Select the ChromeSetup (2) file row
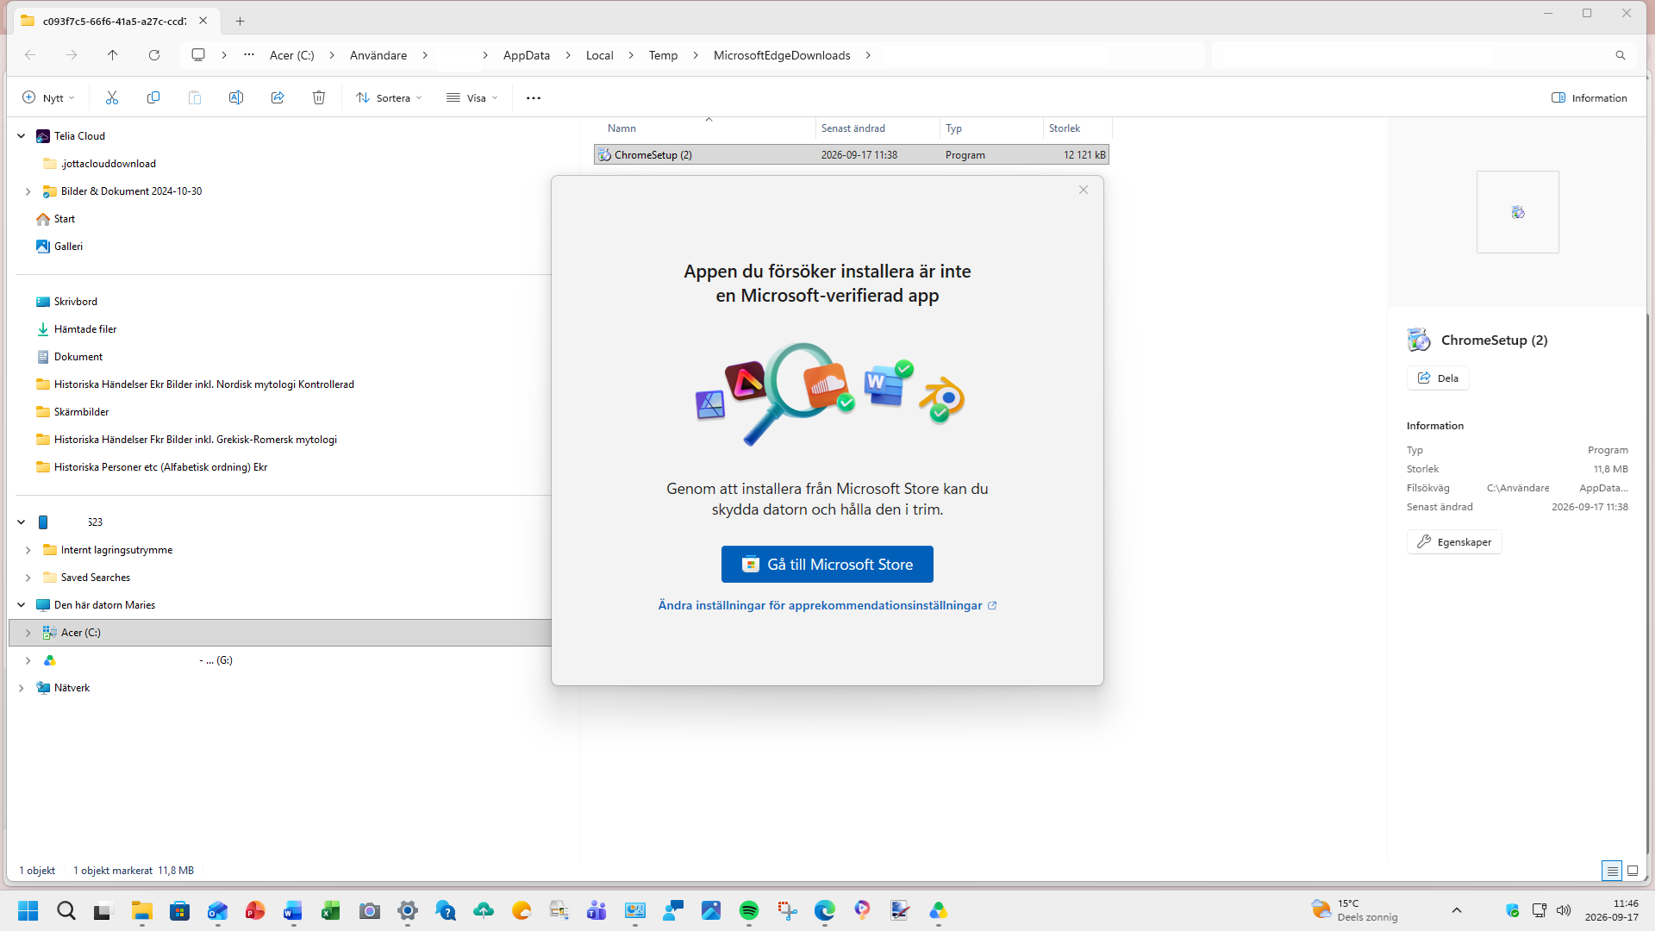The width and height of the screenshot is (1655, 931). tap(851, 155)
